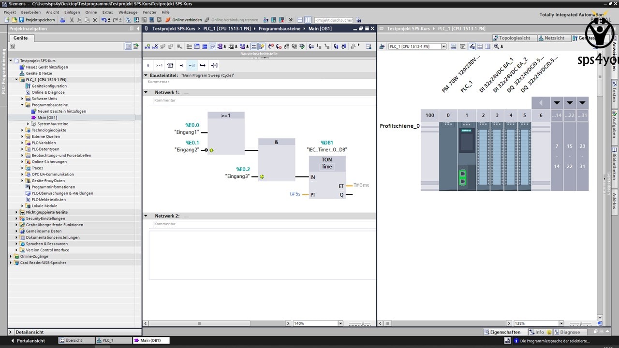Screen dimensions: 619x348
Task: Select the negate binary input icon in the favorites
Action: point(192,65)
